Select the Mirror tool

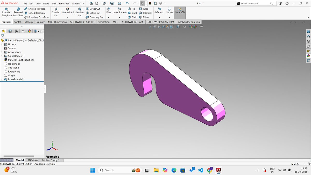(144, 17)
